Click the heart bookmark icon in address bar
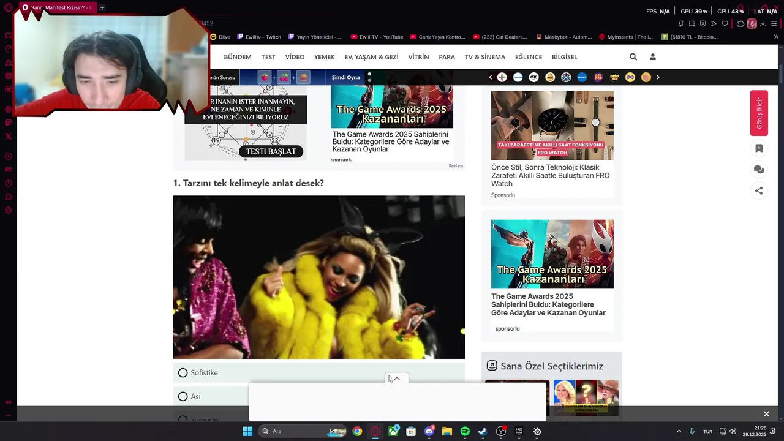The width and height of the screenshot is (784, 441). pos(725,24)
